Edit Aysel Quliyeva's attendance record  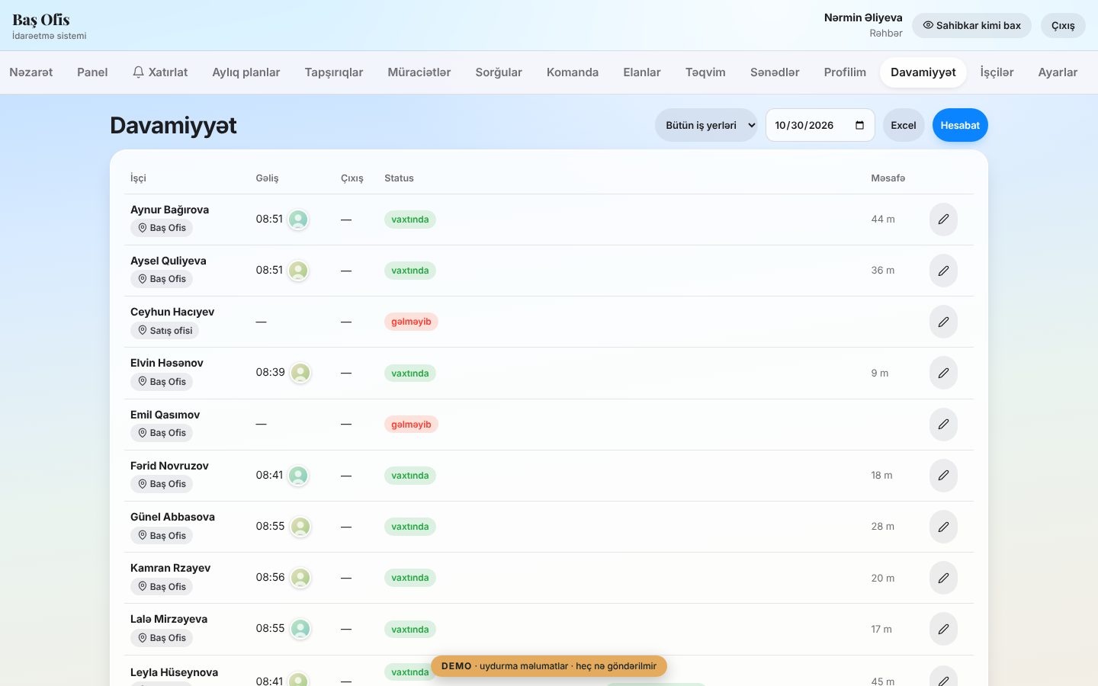[943, 271]
